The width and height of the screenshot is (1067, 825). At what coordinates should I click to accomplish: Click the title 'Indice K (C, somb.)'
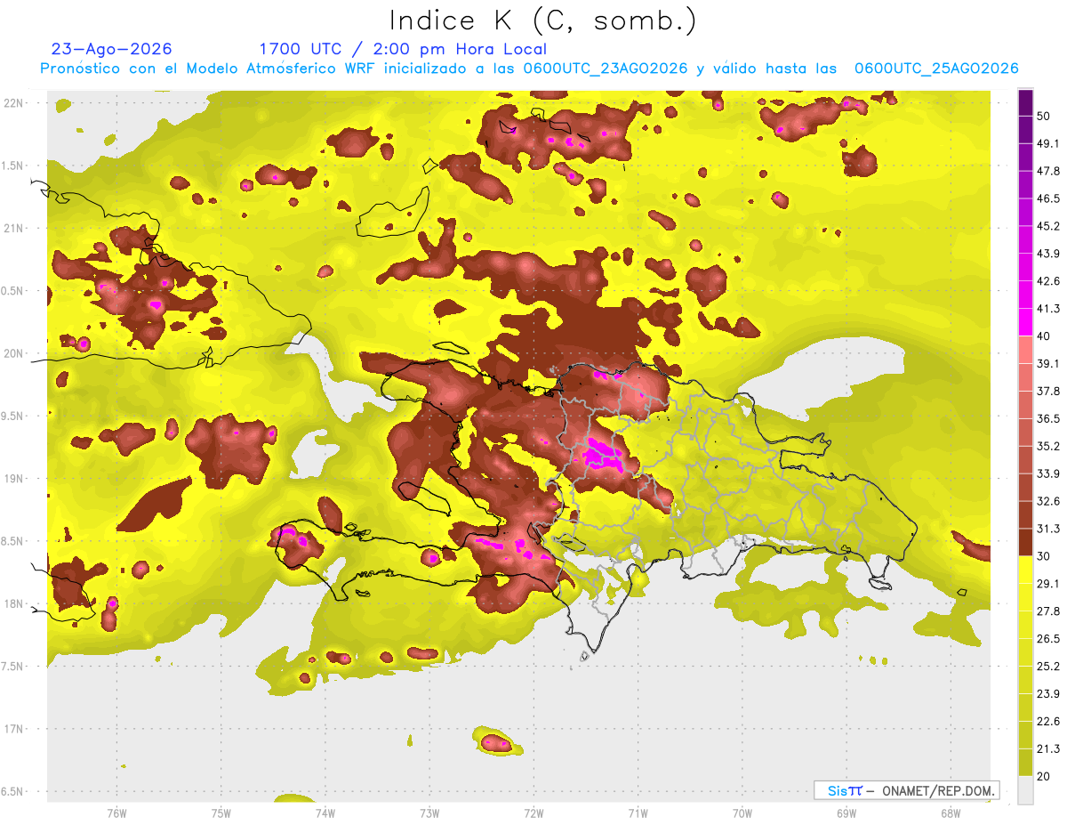(542, 20)
